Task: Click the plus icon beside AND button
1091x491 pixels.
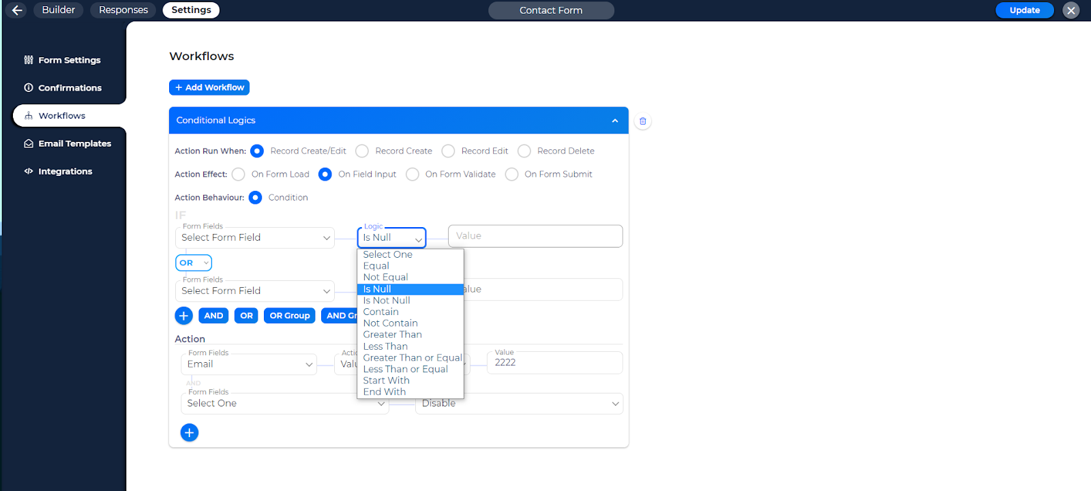Action: click(x=183, y=316)
